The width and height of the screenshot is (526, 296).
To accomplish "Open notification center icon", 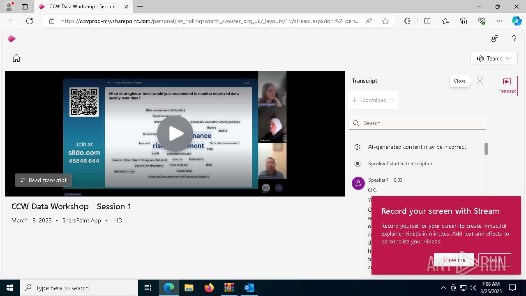I will (512, 288).
